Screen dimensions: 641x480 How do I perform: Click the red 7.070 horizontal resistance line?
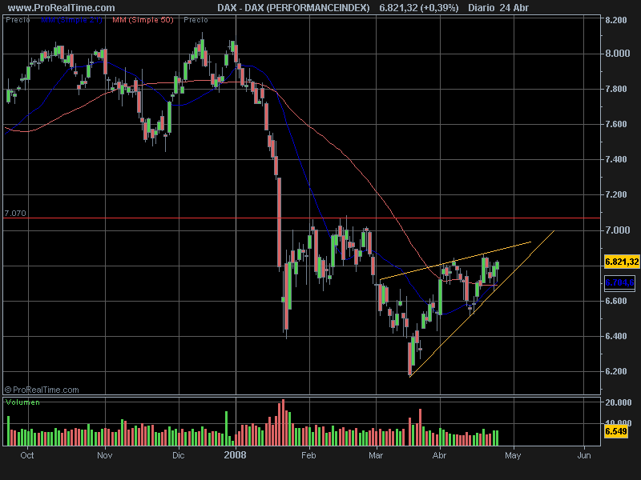(x=302, y=218)
